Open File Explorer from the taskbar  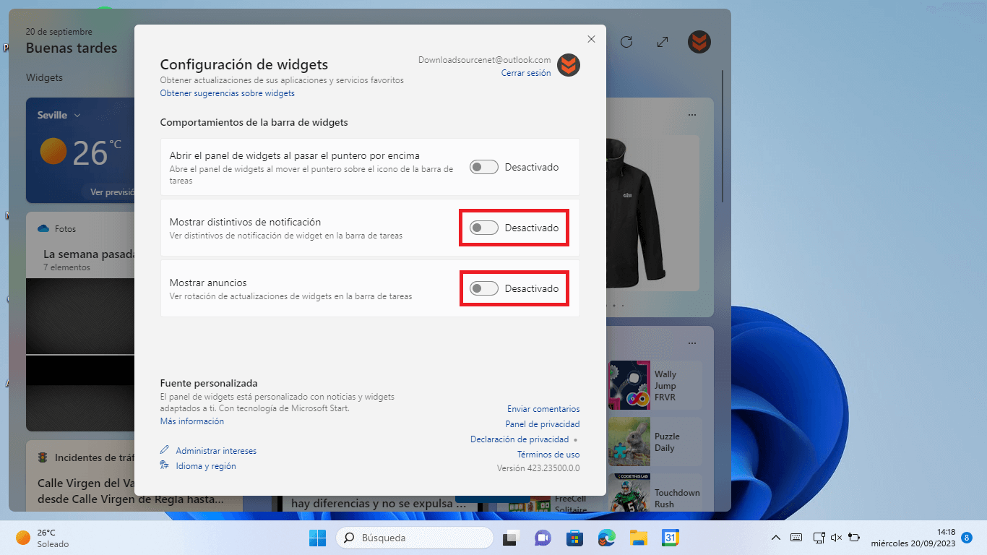pyautogui.click(x=638, y=538)
